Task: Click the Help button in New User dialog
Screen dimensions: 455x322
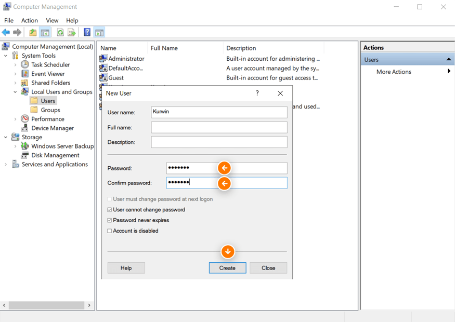Action: point(126,267)
